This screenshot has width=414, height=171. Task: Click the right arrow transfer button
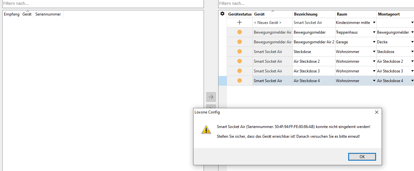(211, 97)
